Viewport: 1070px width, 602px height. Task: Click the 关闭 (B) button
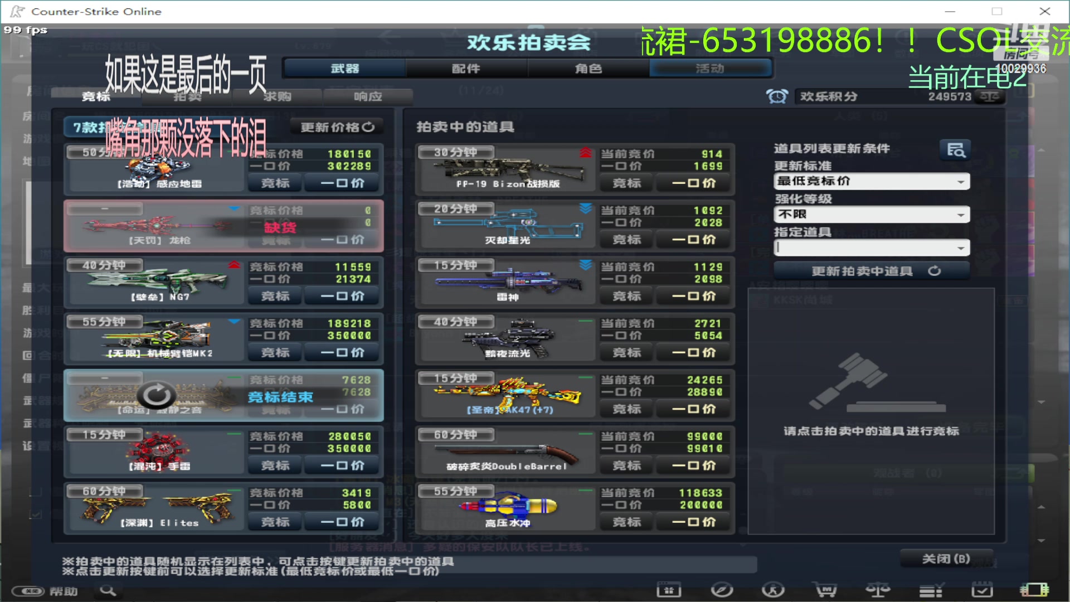pos(946,559)
